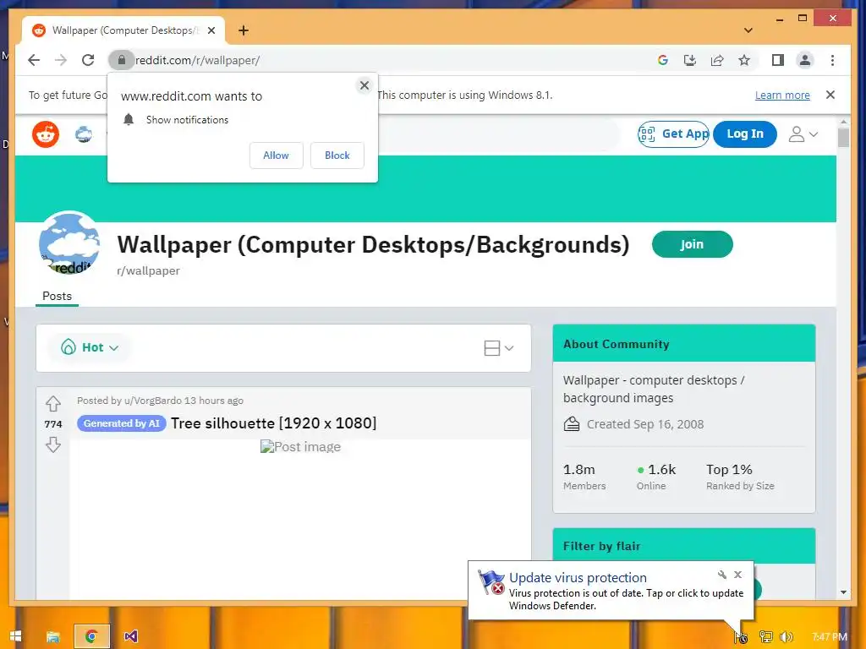This screenshot has height=649, width=866.
Task: Open site info via the lock icon
Action: 122,60
